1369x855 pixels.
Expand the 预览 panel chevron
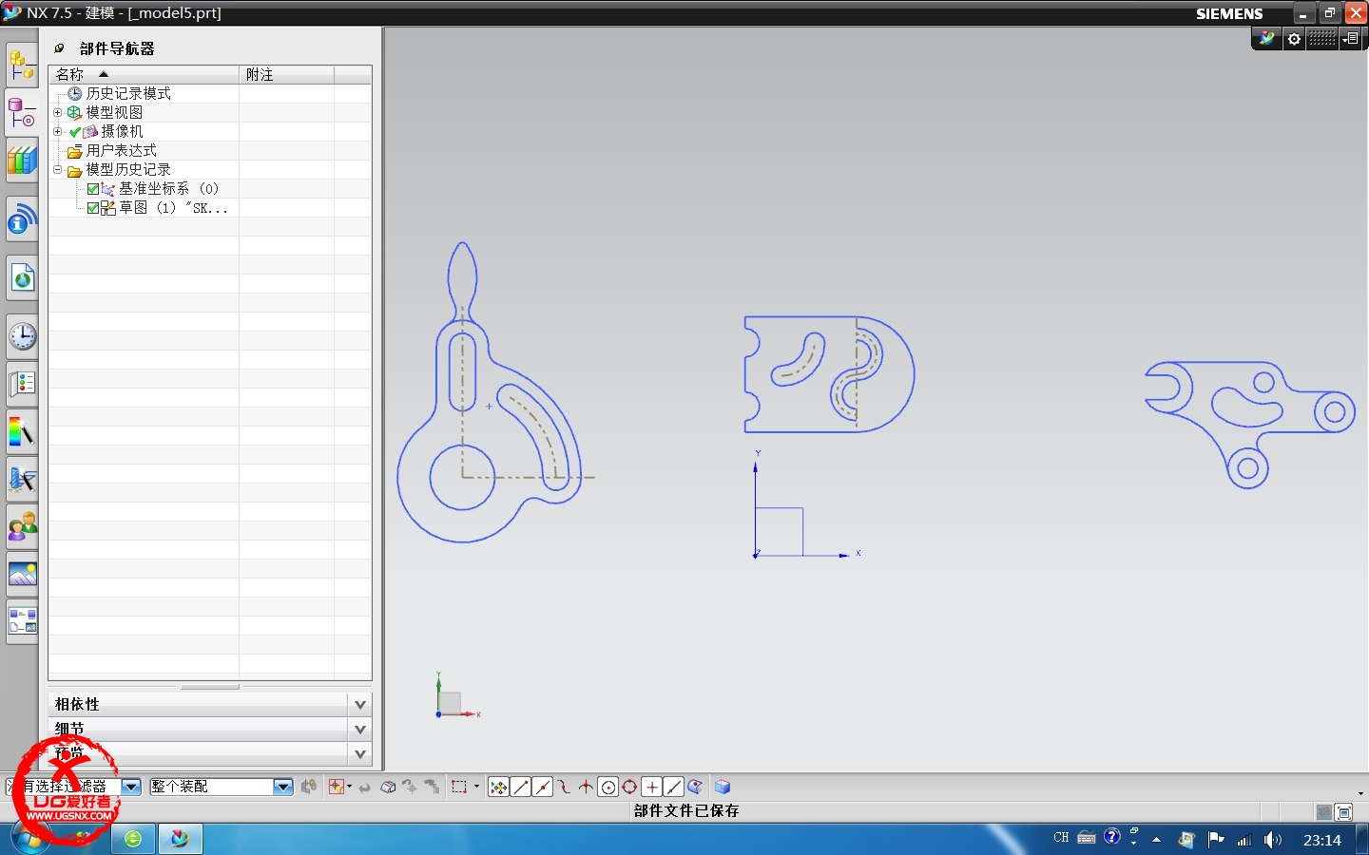click(x=360, y=754)
